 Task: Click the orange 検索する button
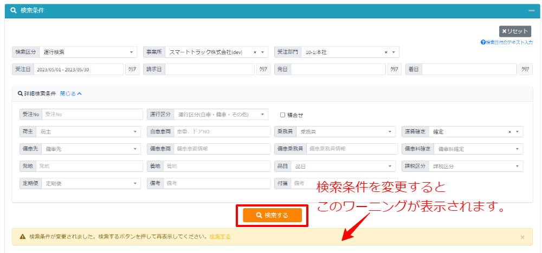[272, 215]
